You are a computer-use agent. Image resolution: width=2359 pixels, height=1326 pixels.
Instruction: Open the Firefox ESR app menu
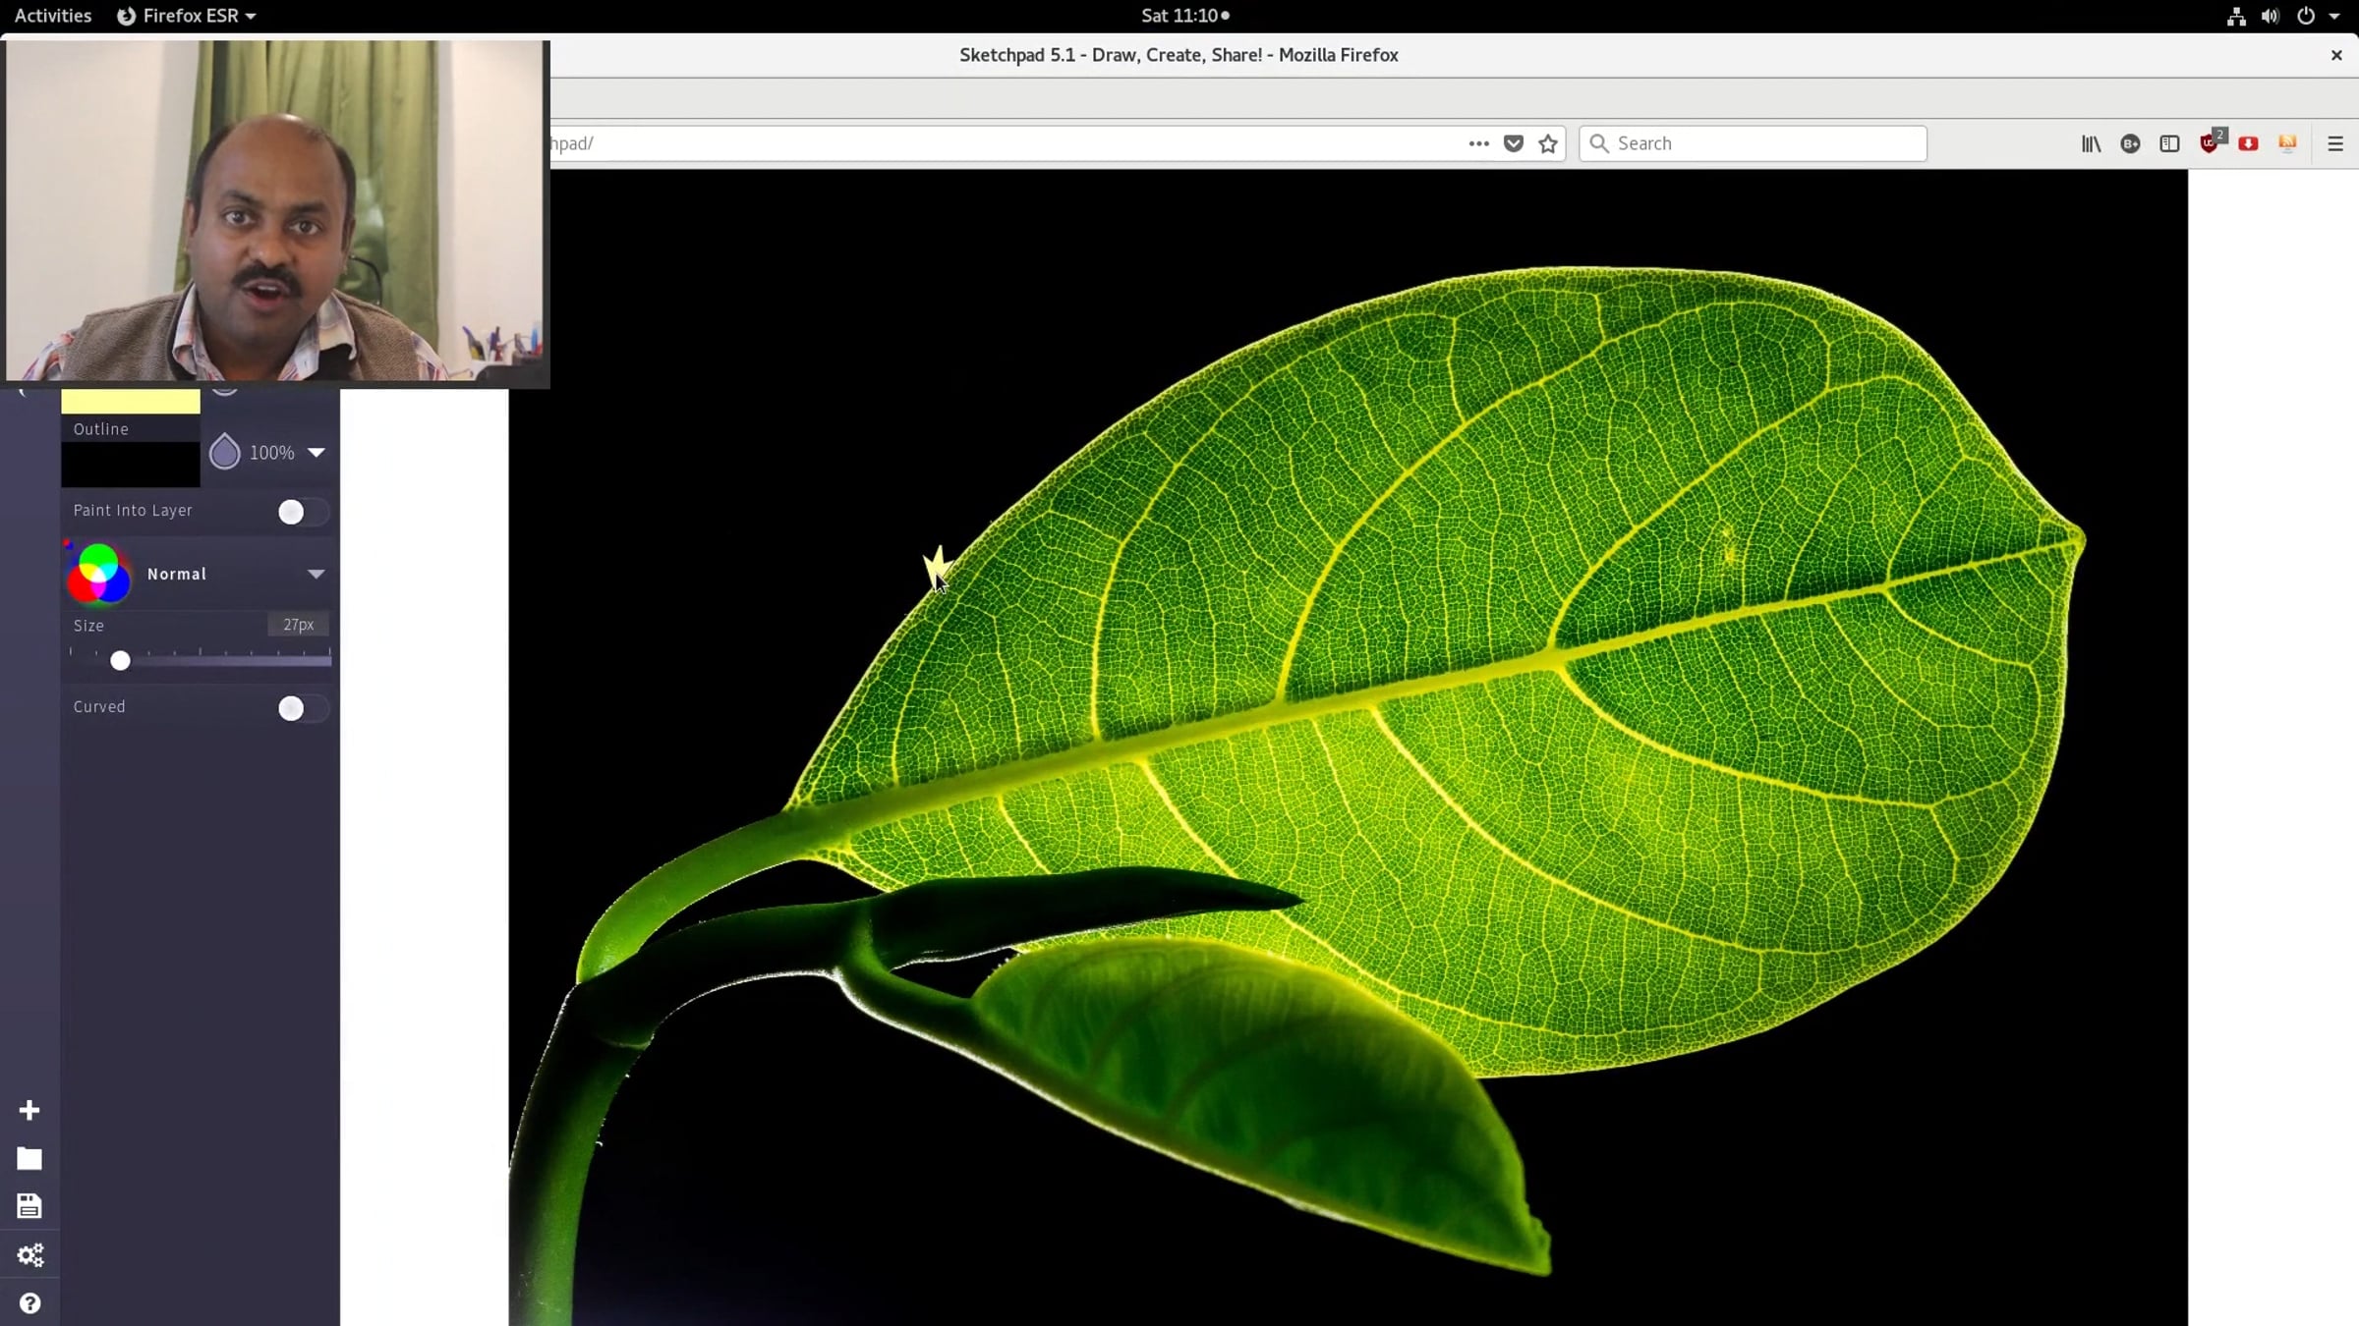tap(187, 16)
